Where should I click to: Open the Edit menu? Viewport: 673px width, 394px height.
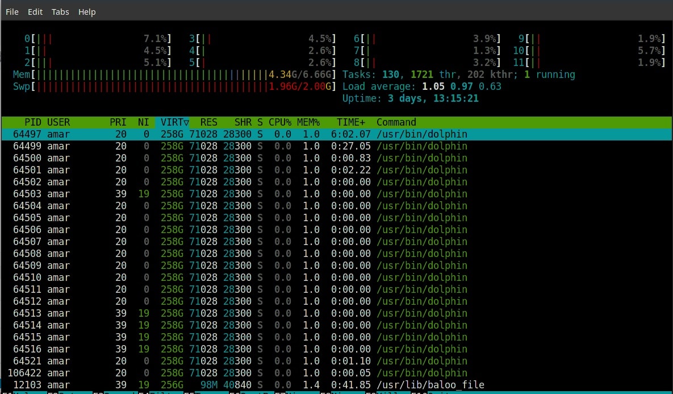pos(35,12)
